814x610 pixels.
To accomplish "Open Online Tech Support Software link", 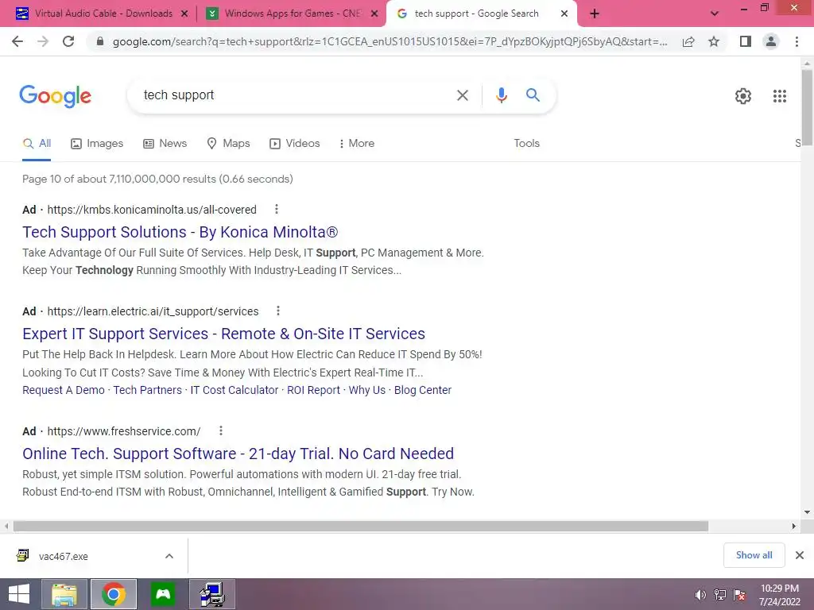I will click(238, 454).
